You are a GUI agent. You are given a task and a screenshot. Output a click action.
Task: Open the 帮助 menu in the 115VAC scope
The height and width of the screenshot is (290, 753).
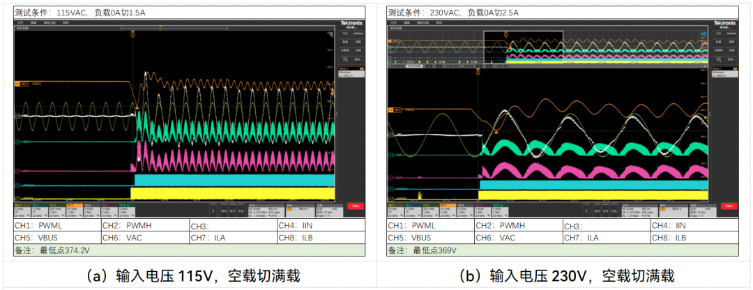click(66, 22)
